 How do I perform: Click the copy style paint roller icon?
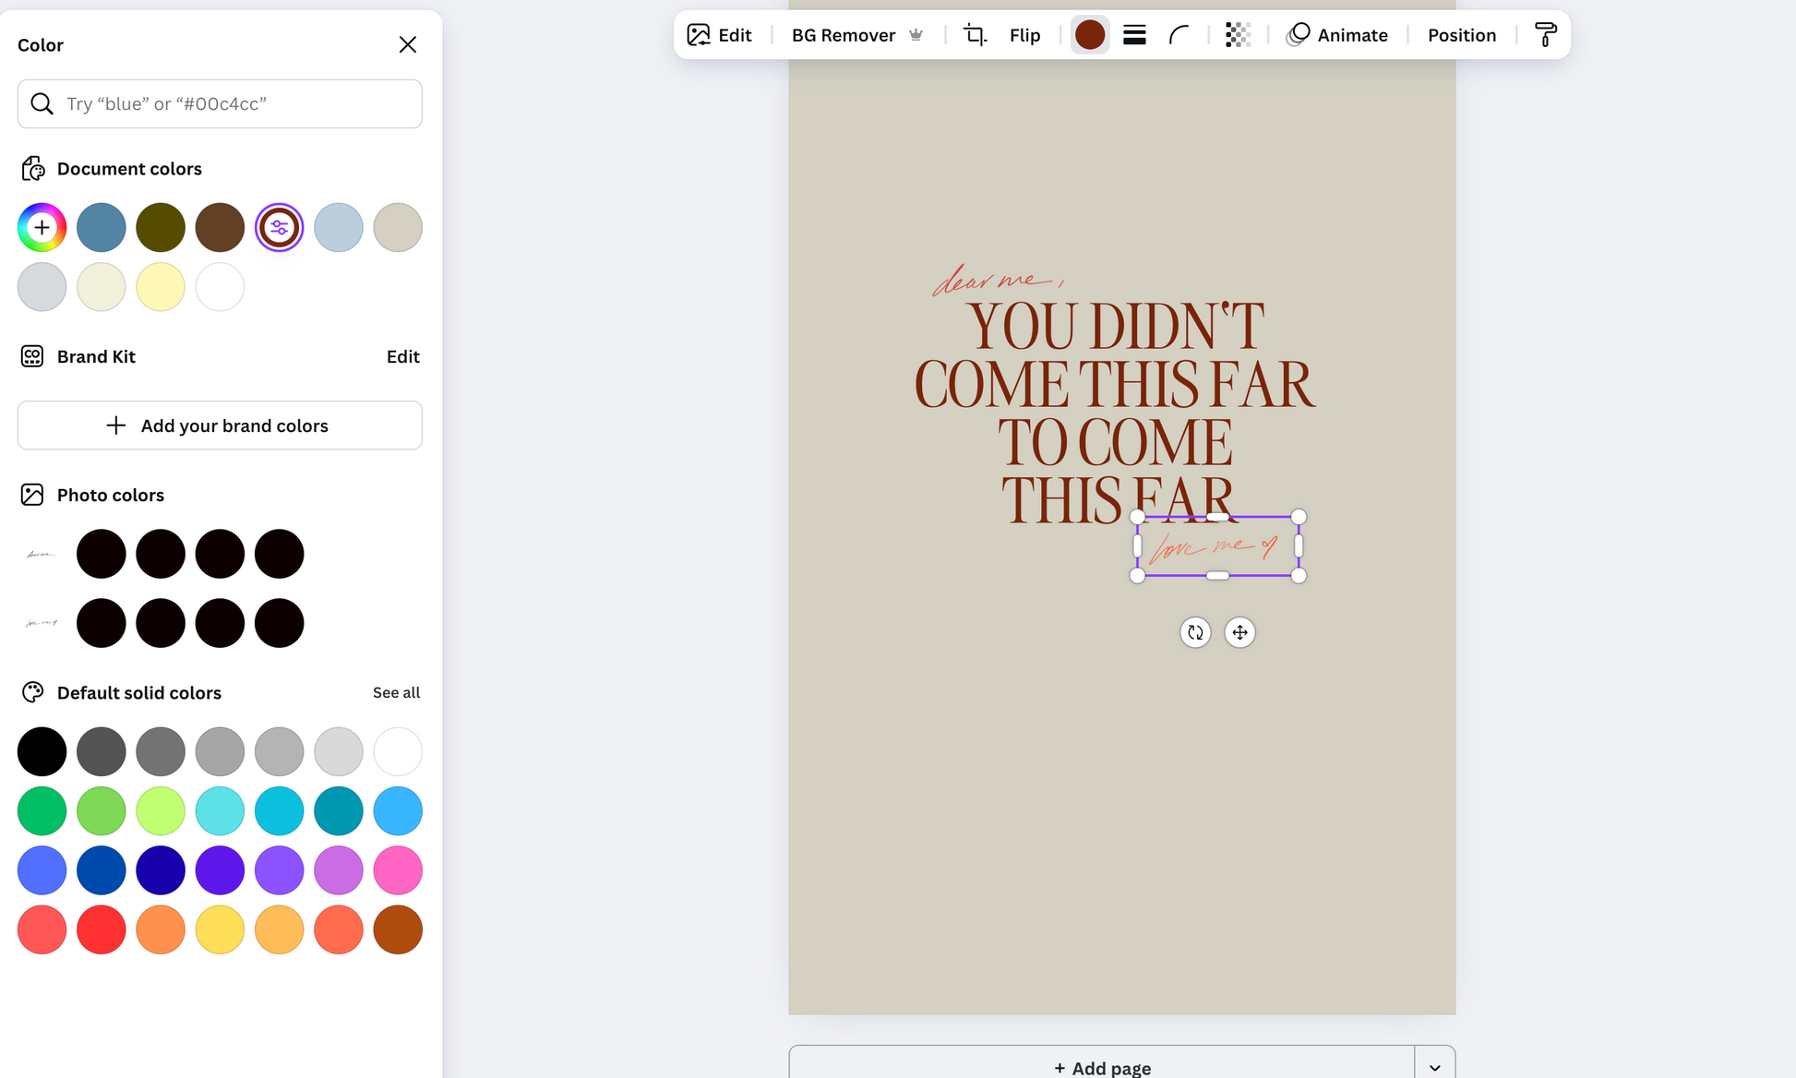(1545, 35)
